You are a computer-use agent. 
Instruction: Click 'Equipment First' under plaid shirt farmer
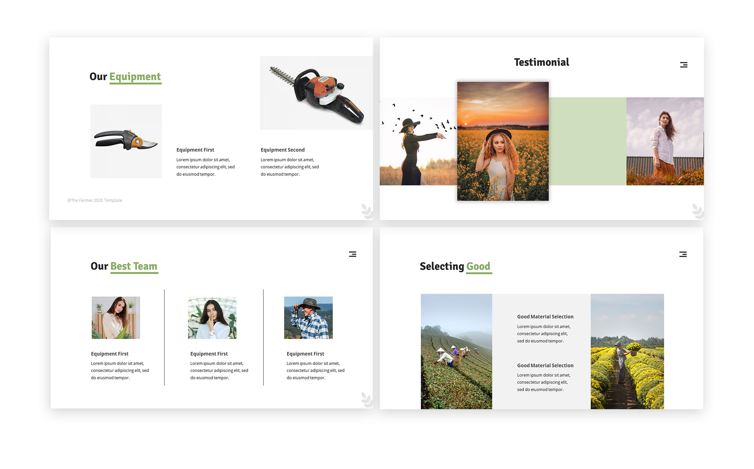click(x=306, y=354)
